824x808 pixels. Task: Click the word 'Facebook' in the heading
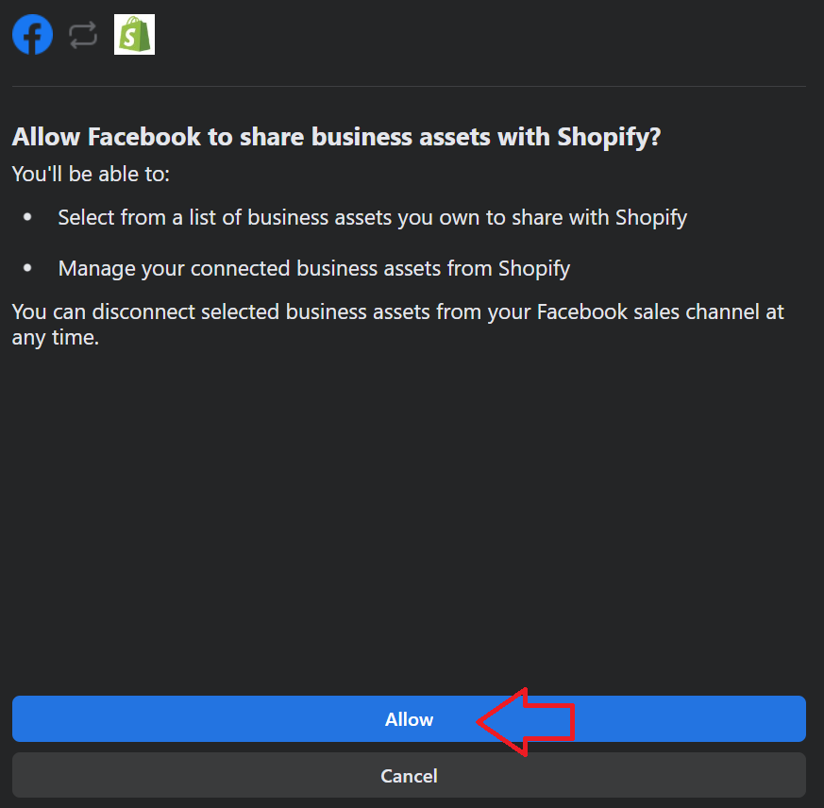(144, 137)
